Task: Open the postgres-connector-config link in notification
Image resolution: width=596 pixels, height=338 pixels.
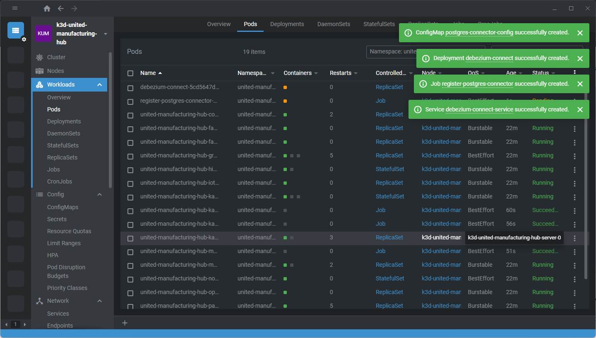Action: (479, 32)
